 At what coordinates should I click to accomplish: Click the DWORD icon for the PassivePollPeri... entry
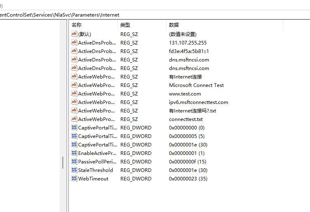pos(74,162)
